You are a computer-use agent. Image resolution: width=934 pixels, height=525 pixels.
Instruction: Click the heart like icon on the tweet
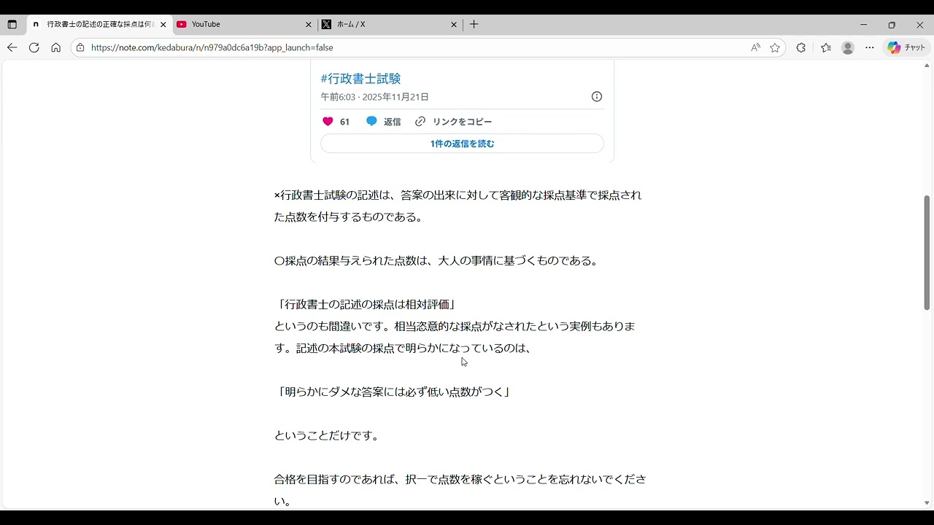328,122
